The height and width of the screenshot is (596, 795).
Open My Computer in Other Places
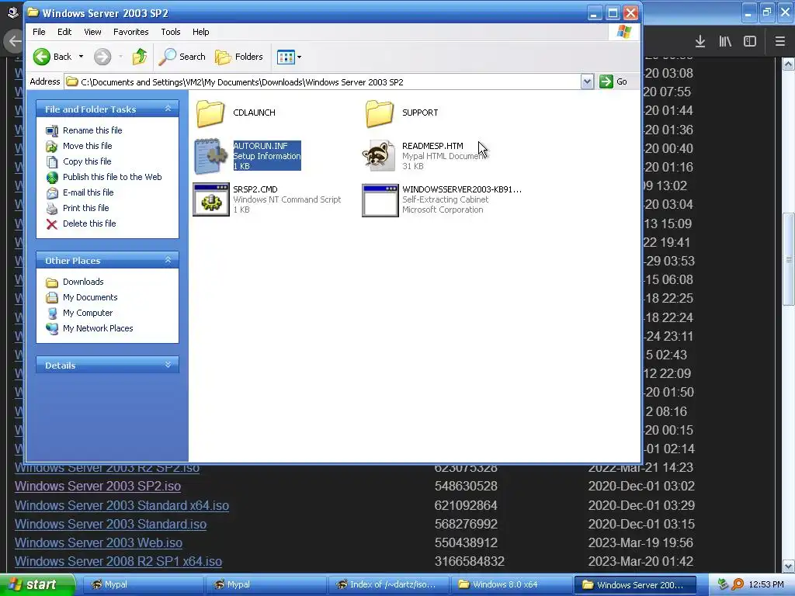click(x=87, y=314)
